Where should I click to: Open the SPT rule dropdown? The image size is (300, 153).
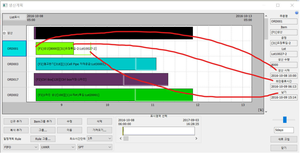[x=95, y=147]
